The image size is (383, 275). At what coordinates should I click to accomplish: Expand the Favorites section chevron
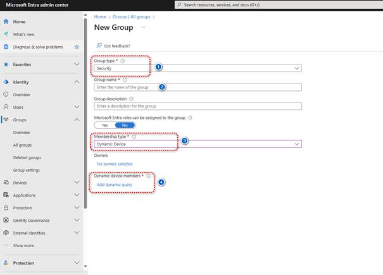[x=77, y=64]
